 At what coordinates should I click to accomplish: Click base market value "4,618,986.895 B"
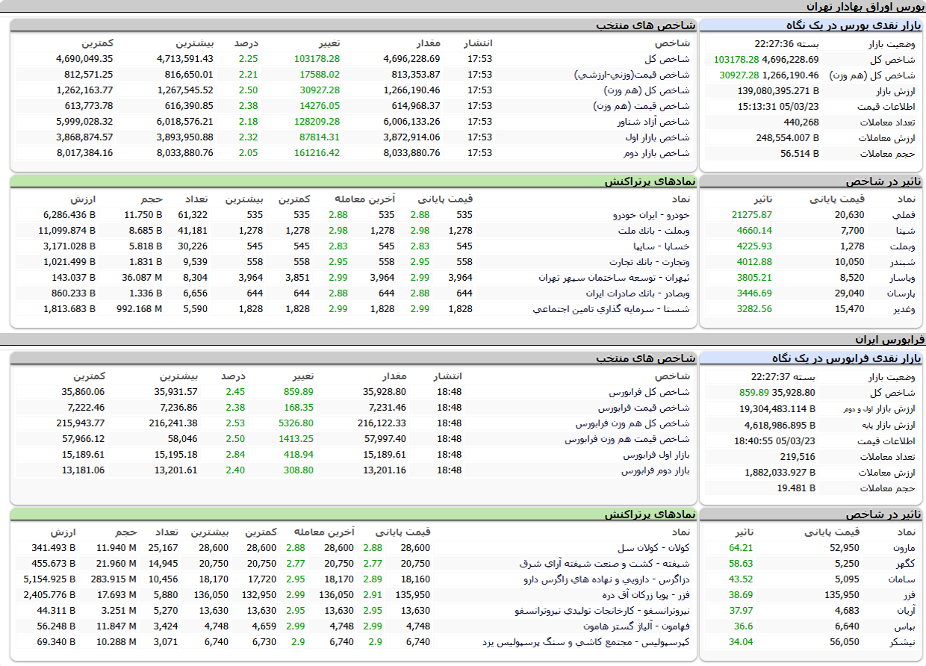click(x=780, y=424)
